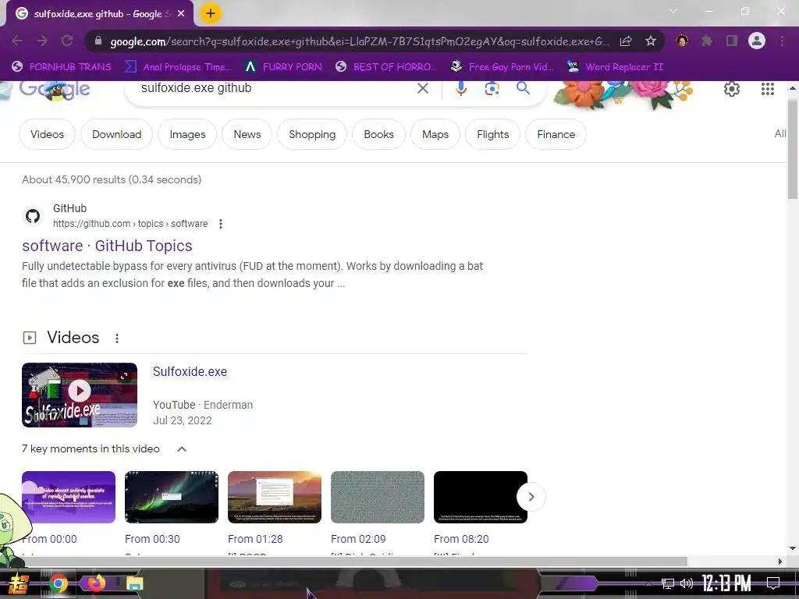Screen dimensions: 799x599
Task: Reload the current page
Action: coord(67,41)
